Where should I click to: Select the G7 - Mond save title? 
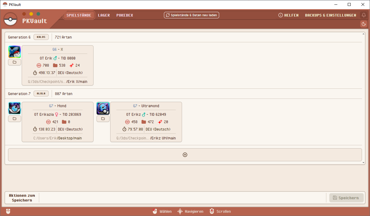(x=58, y=106)
